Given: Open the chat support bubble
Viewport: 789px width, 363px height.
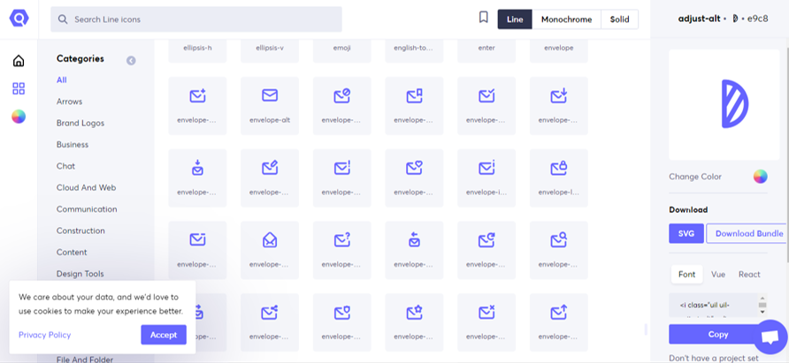Looking at the screenshot, I should pyautogui.click(x=770, y=337).
